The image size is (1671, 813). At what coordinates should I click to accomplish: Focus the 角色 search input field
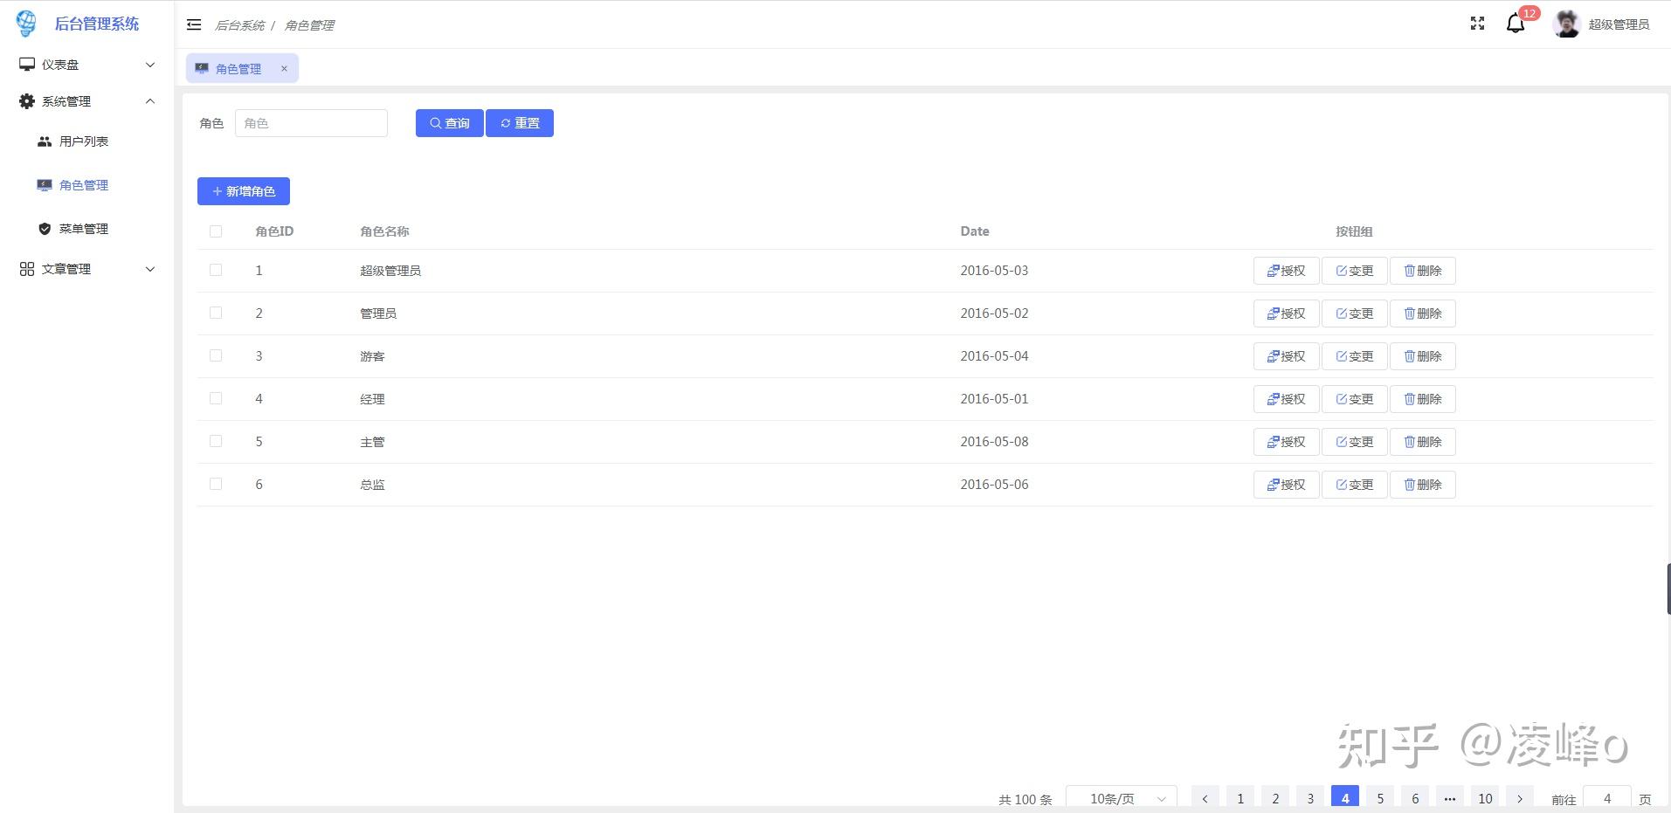(311, 123)
